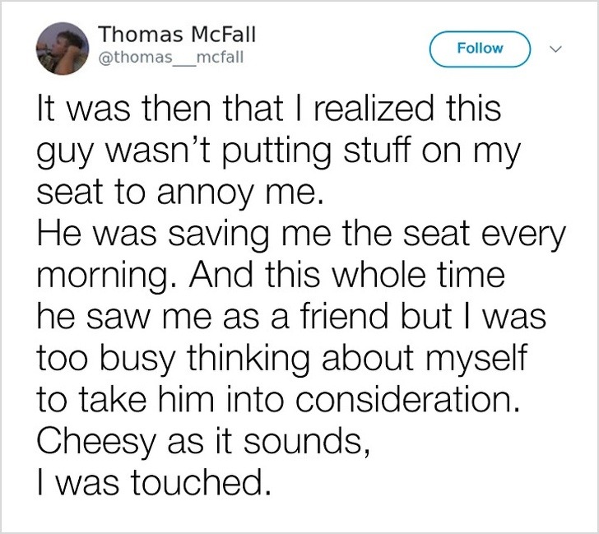Click the Thomas McFall display name

pyautogui.click(x=177, y=35)
